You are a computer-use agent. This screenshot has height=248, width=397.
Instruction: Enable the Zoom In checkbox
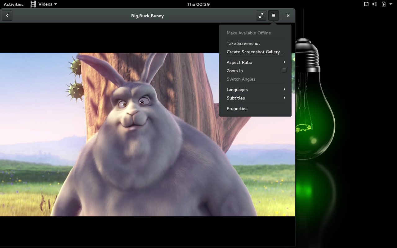tap(284, 70)
